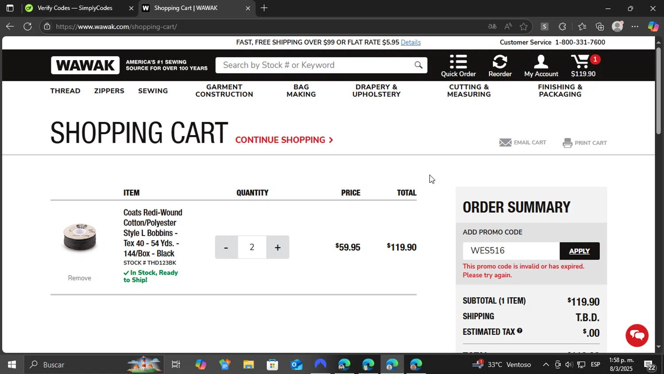The image size is (664, 374).
Task: View site information lock icon
Action: pos(47,26)
